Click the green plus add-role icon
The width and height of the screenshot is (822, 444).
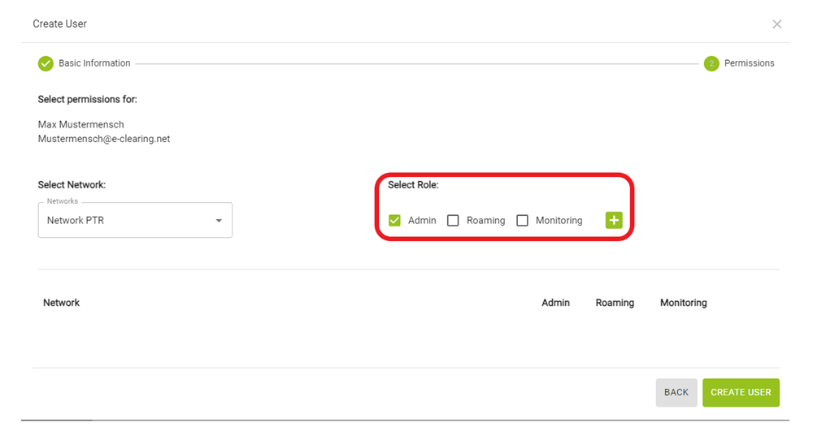tap(614, 220)
